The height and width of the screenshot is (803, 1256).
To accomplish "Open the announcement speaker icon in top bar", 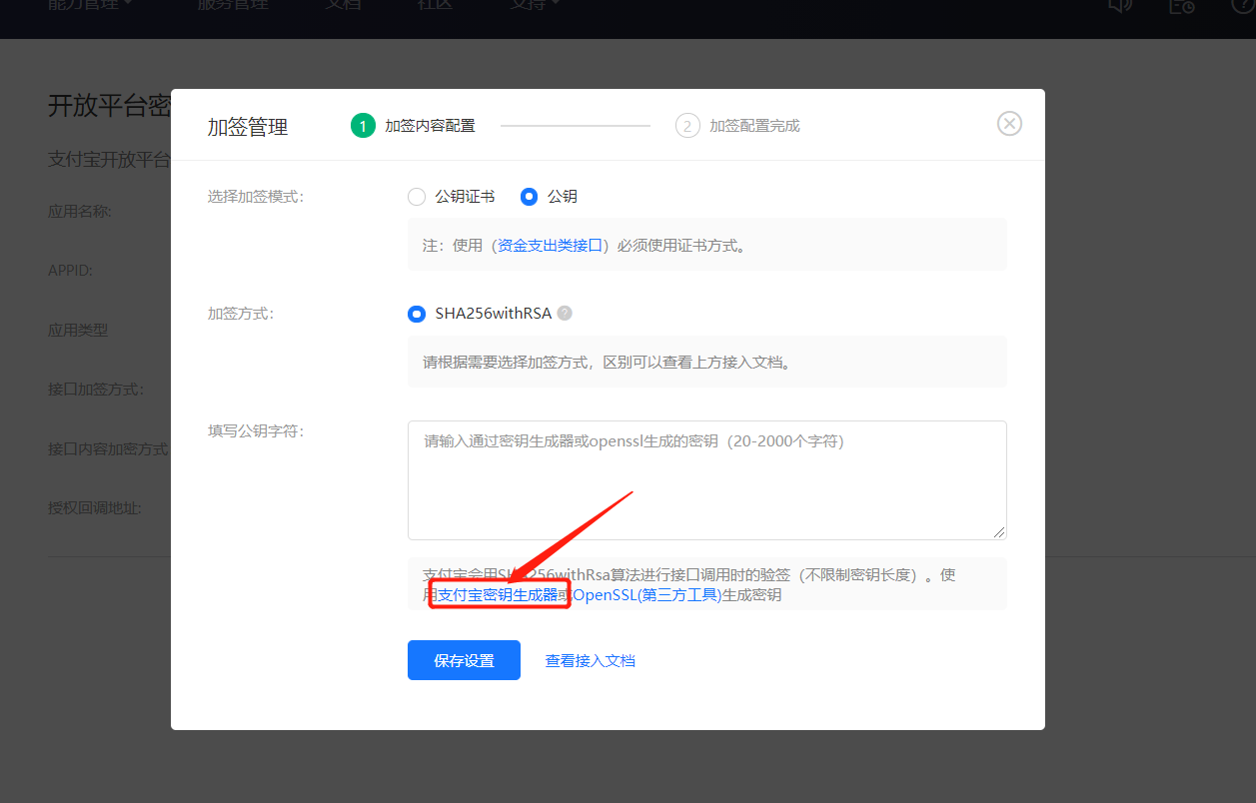I will (x=1120, y=5).
